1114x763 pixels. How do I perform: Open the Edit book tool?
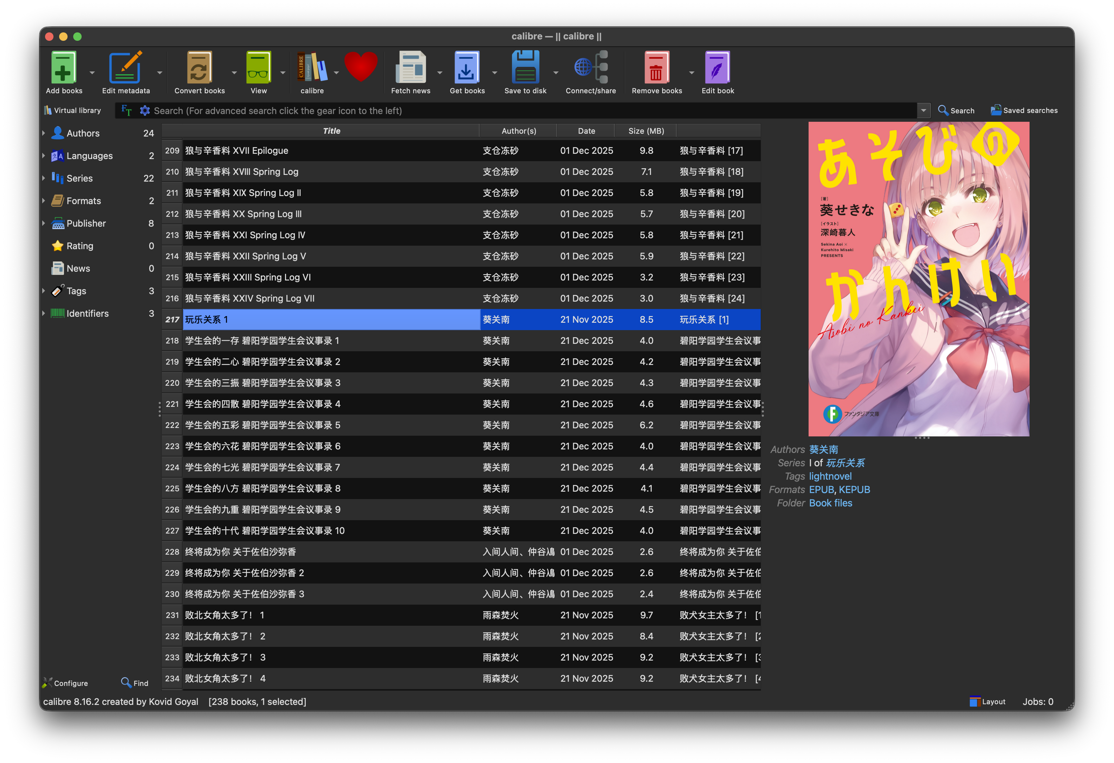(x=717, y=68)
